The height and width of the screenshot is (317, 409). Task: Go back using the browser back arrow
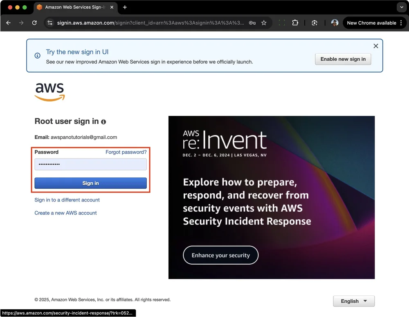click(x=8, y=23)
